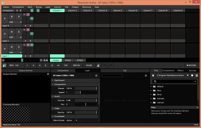Expand the fonts folder
201x128 pixels.
click(x=151, y=95)
